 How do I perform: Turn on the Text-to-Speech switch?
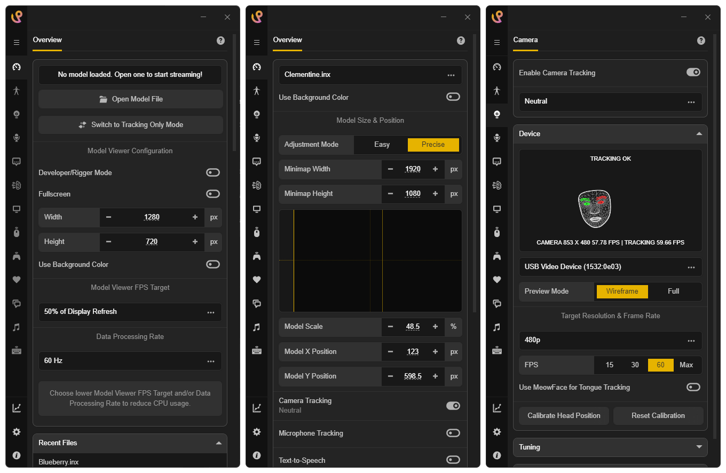click(453, 460)
